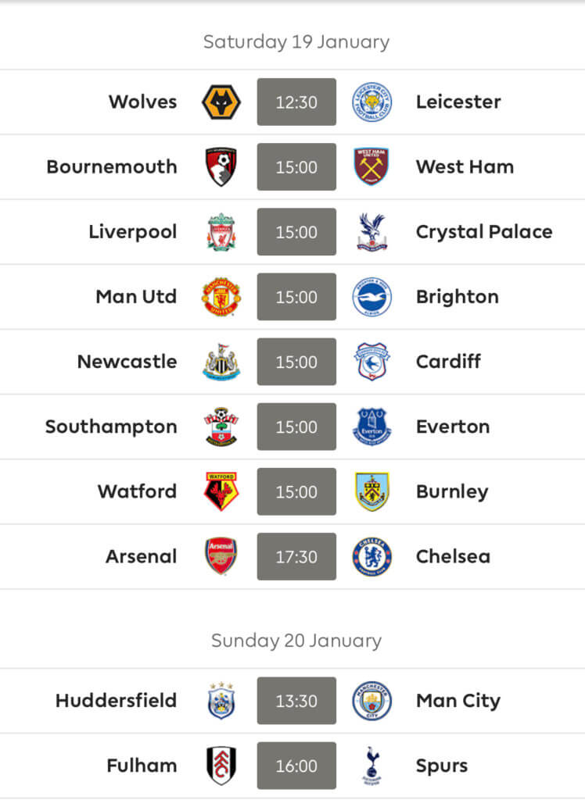Open the Fulham club badge
Screen dimensions: 585x800
click(221, 766)
